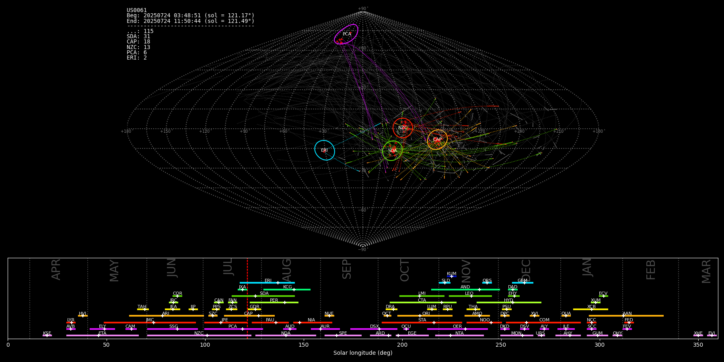Select the XCB shower bar in timeline
Viewport: 724px width, 362px height.
pos(590,309)
